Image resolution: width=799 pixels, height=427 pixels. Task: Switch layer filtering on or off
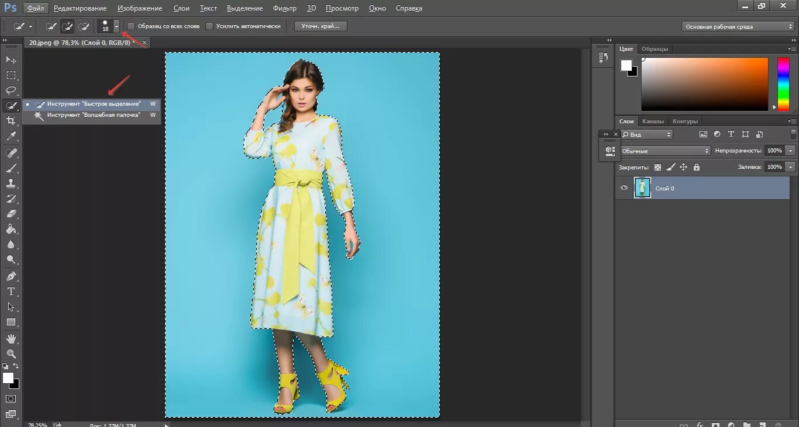tap(794, 134)
